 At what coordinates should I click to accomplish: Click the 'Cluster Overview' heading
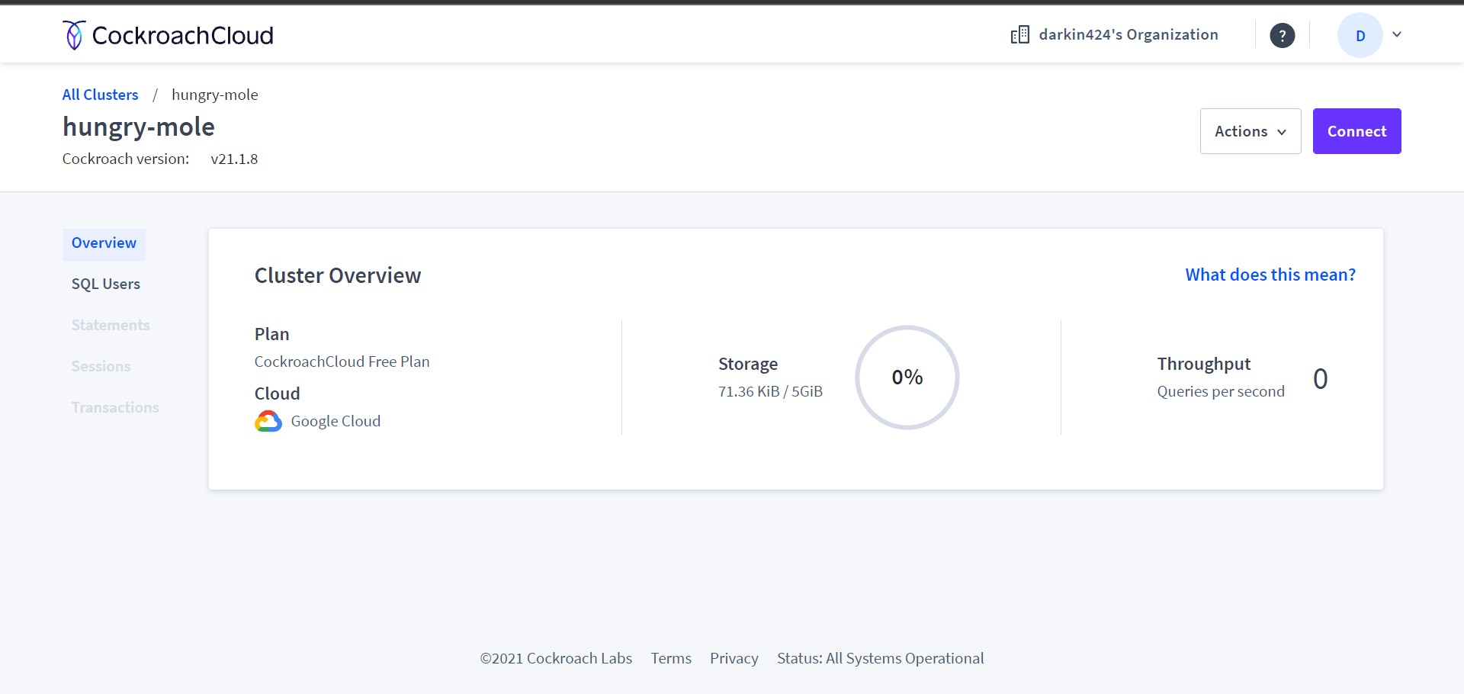click(338, 275)
